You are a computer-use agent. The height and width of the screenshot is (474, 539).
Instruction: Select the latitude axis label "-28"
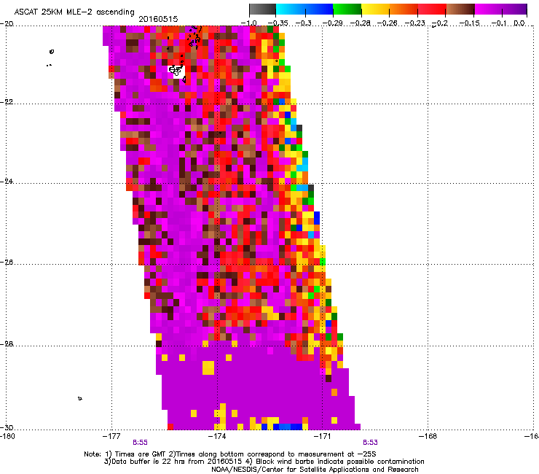click(x=7, y=343)
